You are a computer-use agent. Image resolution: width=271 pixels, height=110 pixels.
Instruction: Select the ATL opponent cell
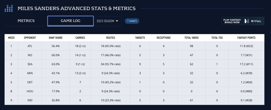pyautogui.click(x=30, y=46)
